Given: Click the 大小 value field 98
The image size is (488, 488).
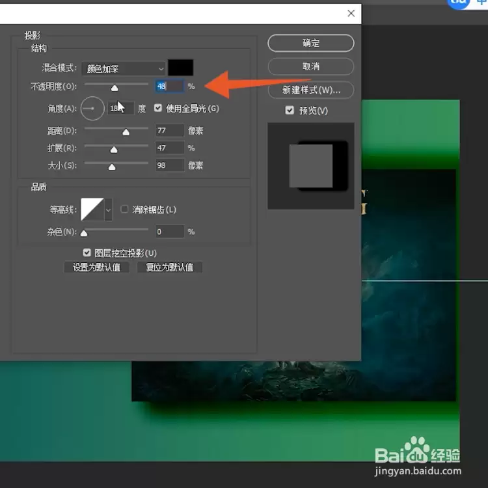Looking at the screenshot, I should (x=170, y=165).
